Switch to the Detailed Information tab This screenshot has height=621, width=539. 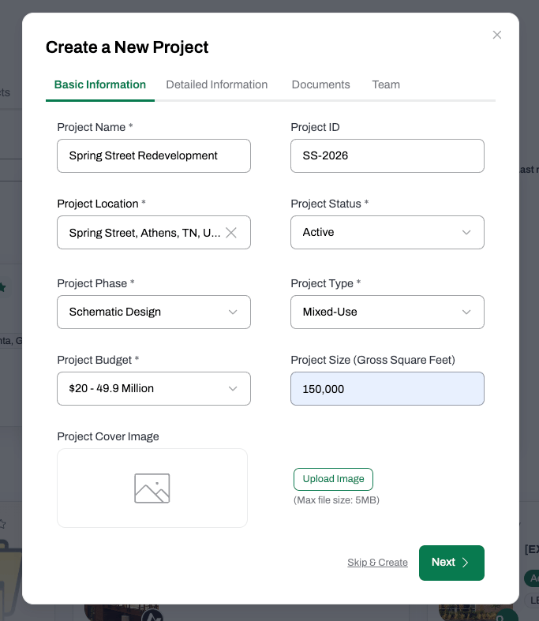pos(217,84)
